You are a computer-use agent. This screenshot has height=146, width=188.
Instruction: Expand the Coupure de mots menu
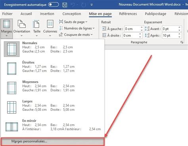[76, 35]
